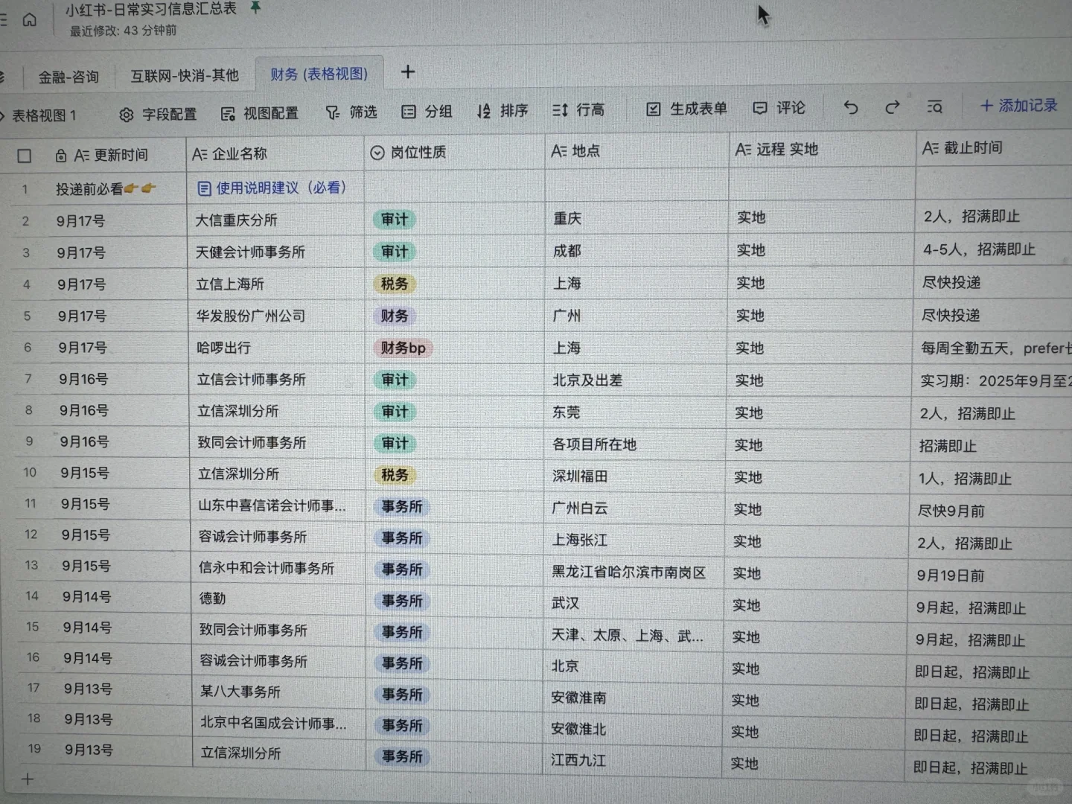Select the 重庆 location cell
1072x804 pixels.
tap(637, 218)
